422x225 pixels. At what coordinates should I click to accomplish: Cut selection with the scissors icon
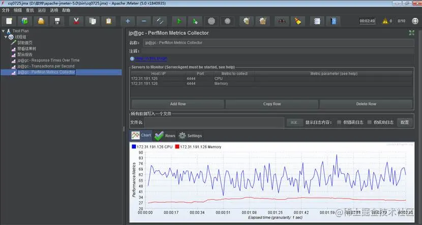(x=76, y=21)
